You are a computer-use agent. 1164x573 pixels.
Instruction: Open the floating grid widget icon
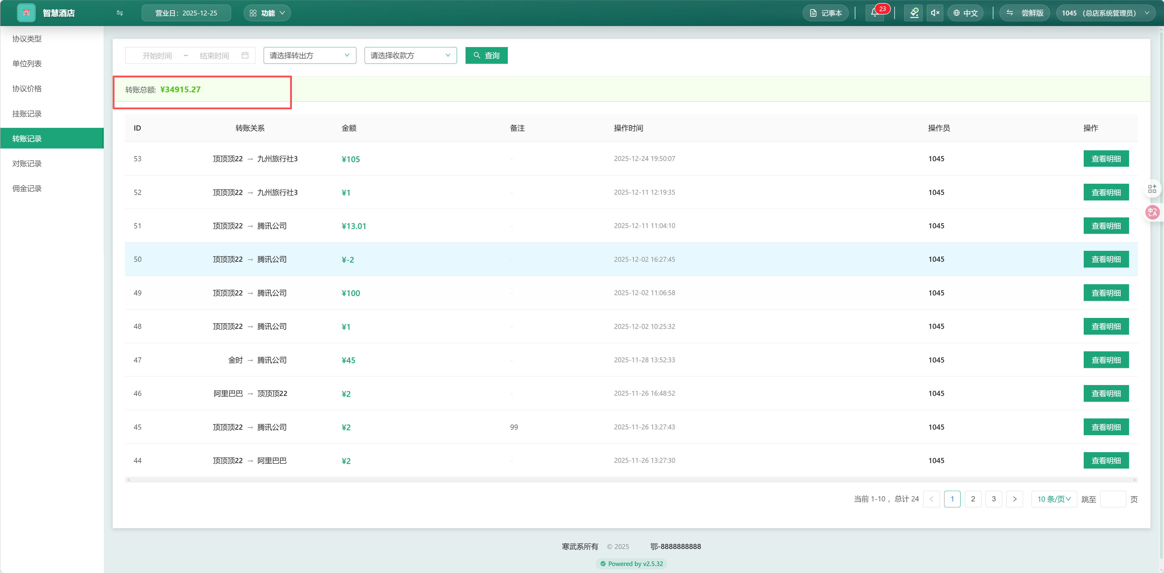(x=1152, y=189)
